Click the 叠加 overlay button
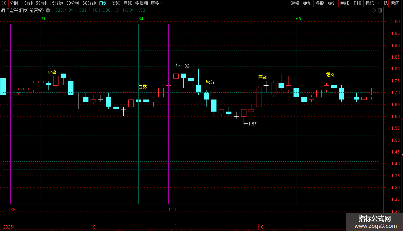403x231 pixels. [307, 3]
